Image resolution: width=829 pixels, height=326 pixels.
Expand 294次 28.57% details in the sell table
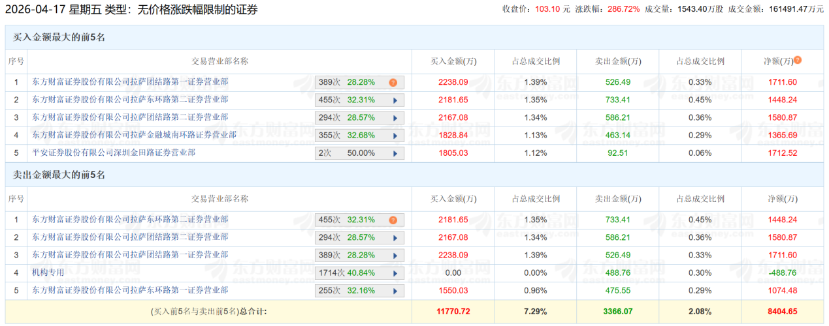[395, 238]
